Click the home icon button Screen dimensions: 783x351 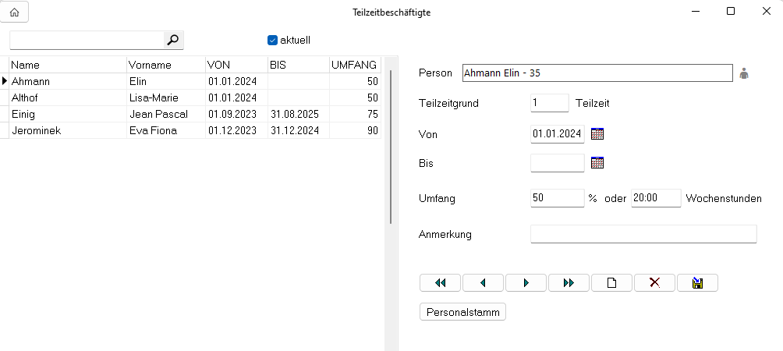click(15, 12)
